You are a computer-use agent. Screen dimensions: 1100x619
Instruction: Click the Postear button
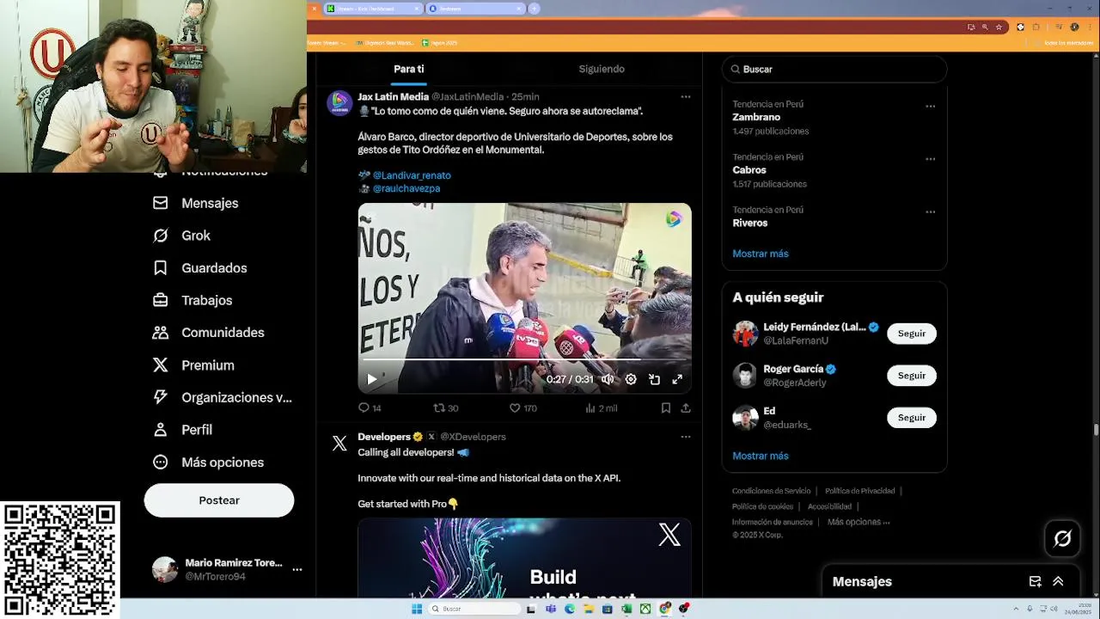coord(219,500)
